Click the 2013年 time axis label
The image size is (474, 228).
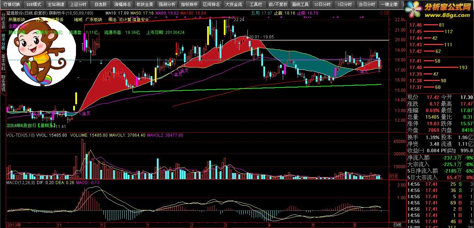point(14,225)
